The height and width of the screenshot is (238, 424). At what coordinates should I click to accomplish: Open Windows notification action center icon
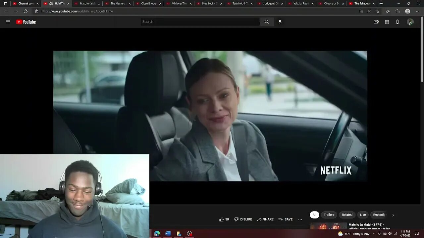(417, 234)
